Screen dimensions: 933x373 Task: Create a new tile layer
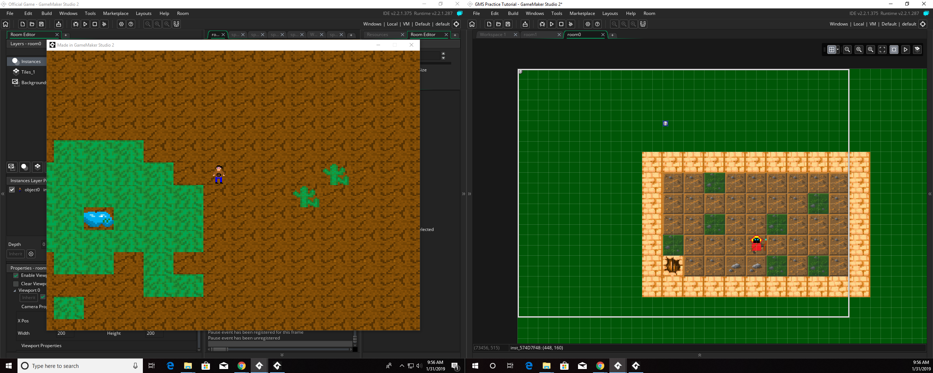(x=38, y=168)
